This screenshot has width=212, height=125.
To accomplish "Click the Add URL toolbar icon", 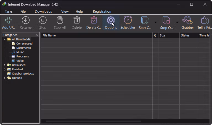I will [9, 20].
